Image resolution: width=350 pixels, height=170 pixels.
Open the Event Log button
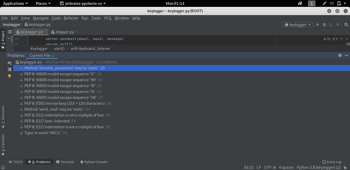pos(332,162)
